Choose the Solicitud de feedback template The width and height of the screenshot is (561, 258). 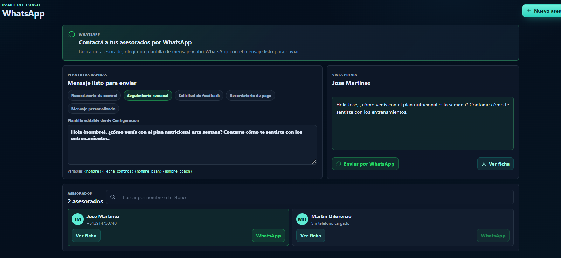click(199, 96)
